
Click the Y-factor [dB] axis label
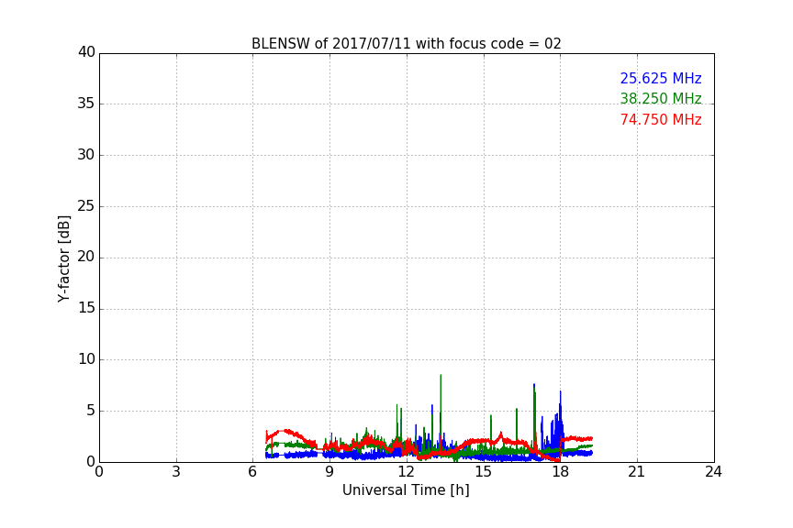(63, 258)
